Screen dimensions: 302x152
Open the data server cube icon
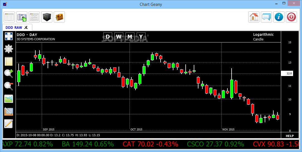click(x=46, y=17)
